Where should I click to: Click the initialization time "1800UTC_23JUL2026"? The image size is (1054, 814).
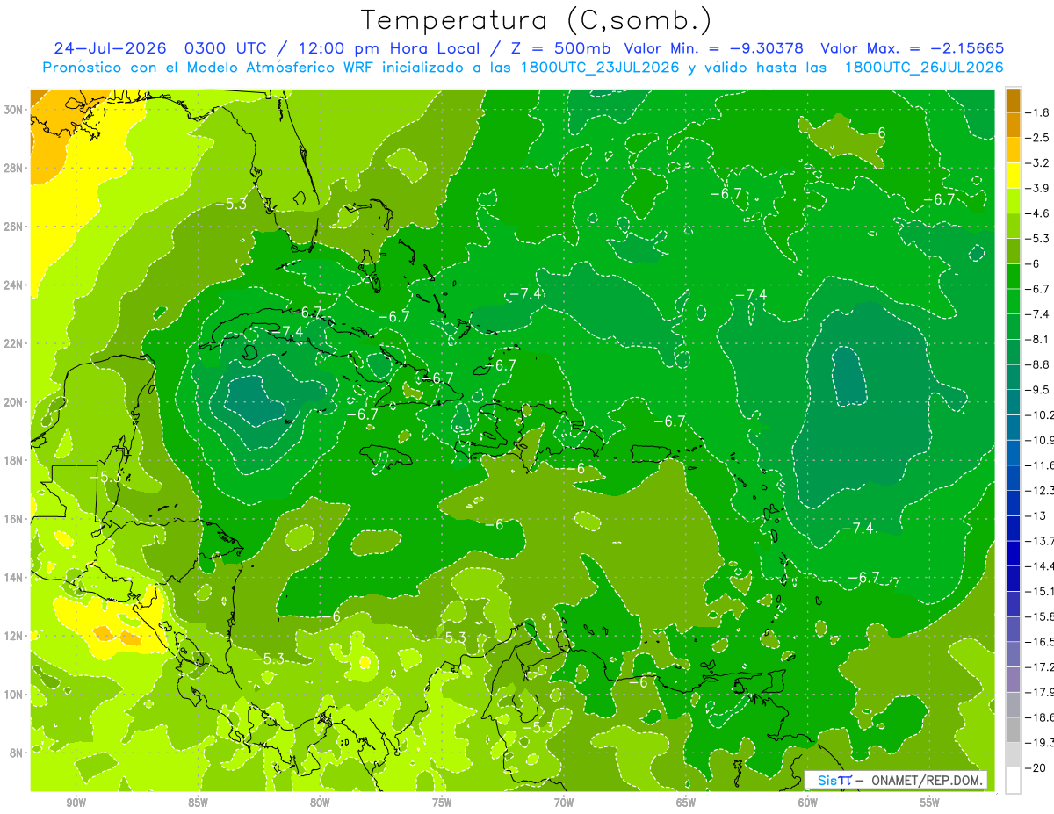click(x=602, y=68)
